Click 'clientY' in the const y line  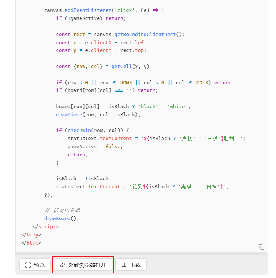pos(101,50)
